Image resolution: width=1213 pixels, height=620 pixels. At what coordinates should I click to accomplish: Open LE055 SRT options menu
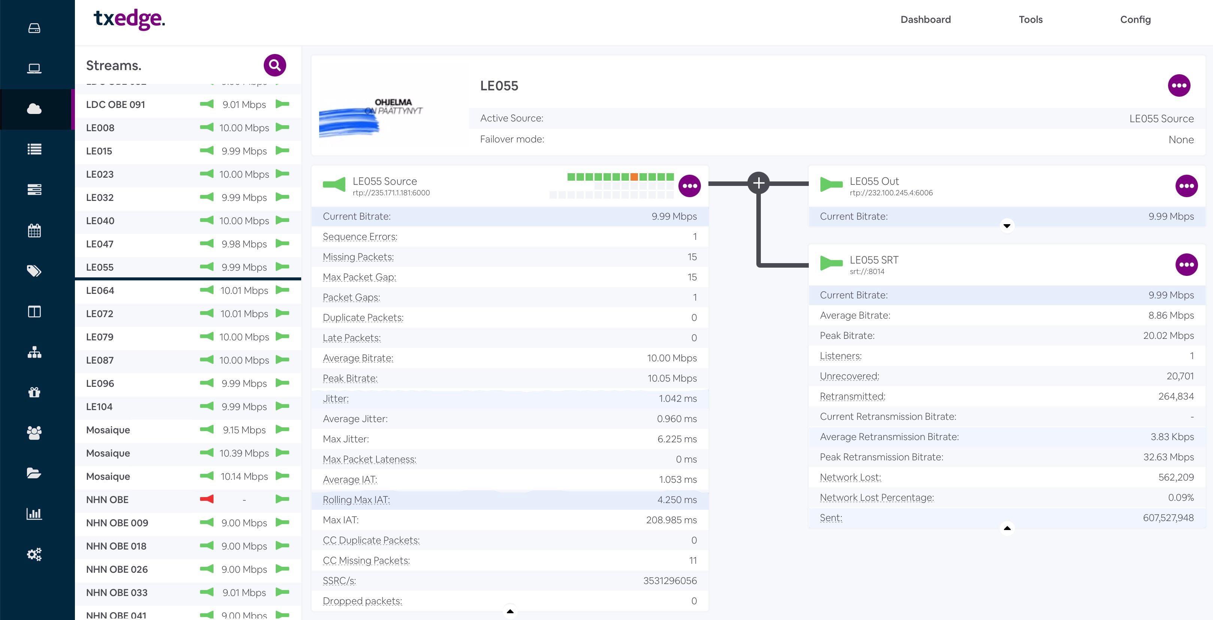[x=1186, y=264]
